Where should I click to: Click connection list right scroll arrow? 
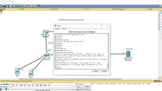[x=73, y=88]
